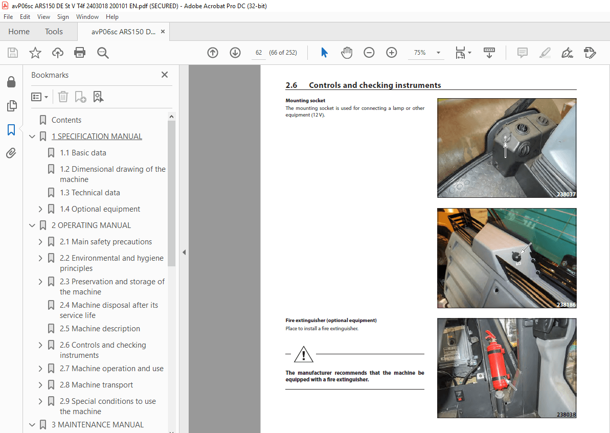Zoom out using the minus button
Image resolution: width=610 pixels, height=433 pixels.
[369, 52]
